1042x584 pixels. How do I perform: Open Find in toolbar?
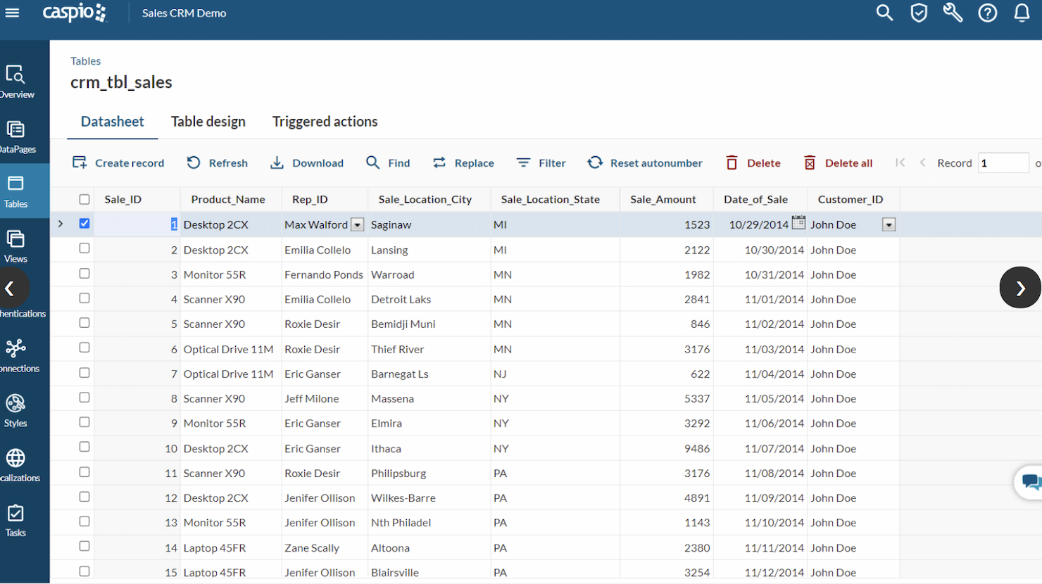tap(388, 163)
